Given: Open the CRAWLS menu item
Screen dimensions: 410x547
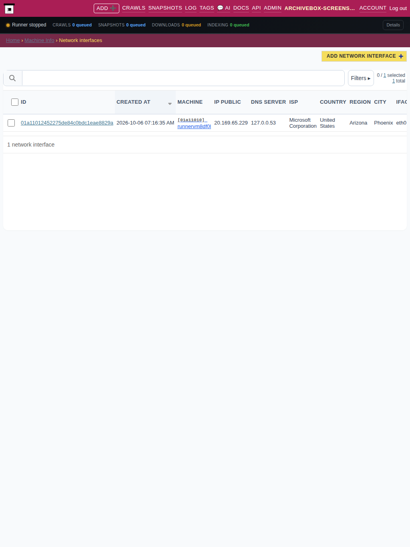Looking at the screenshot, I should tap(134, 8).
